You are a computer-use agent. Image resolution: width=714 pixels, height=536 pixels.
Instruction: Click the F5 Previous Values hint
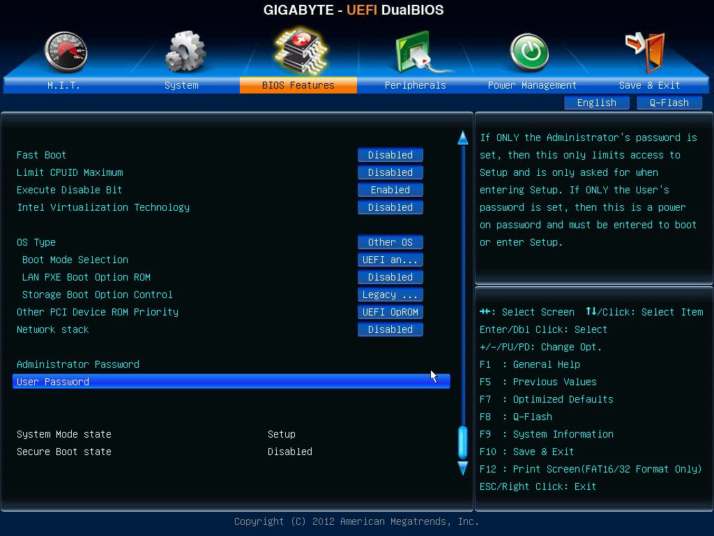(x=538, y=382)
